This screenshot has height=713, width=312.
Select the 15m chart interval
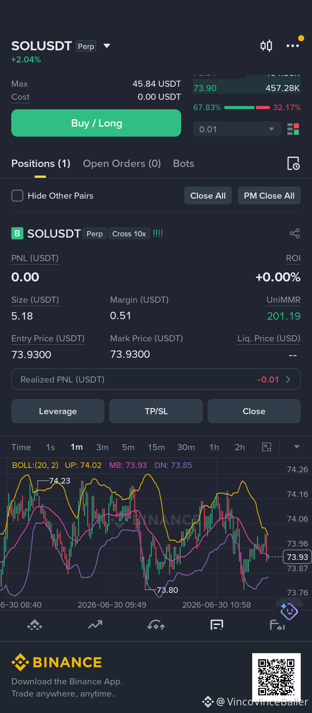point(156,447)
